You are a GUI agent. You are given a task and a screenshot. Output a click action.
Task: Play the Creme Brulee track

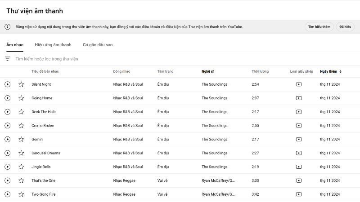coord(7,126)
